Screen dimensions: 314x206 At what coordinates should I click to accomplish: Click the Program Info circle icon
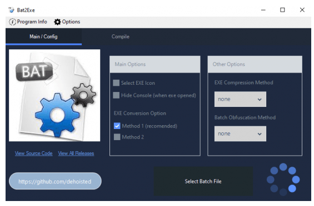click(x=12, y=22)
